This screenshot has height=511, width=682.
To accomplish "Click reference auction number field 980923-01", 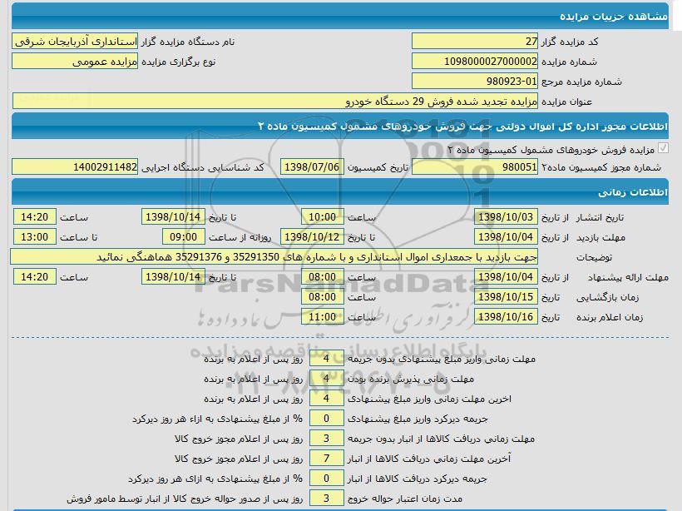I will click(475, 82).
